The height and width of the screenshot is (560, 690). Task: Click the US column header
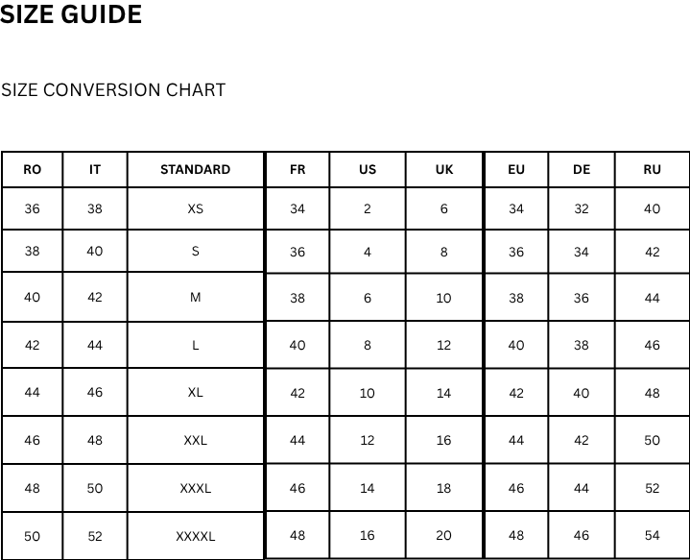click(368, 169)
